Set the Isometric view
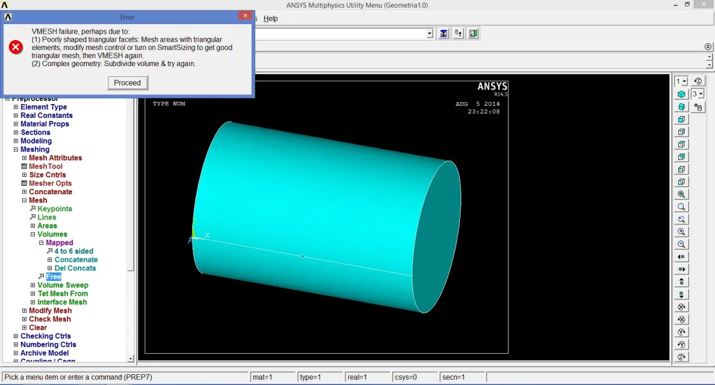The height and width of the screenshot is (385, 715). click(681, 94)
